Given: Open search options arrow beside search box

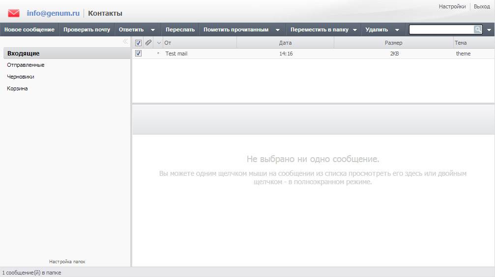Looking at the screenshot, I should coord(489,30).
